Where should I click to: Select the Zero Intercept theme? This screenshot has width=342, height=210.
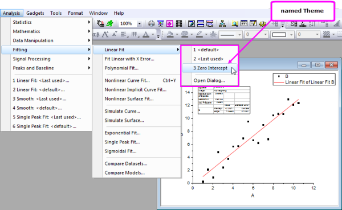coord(209,68)
